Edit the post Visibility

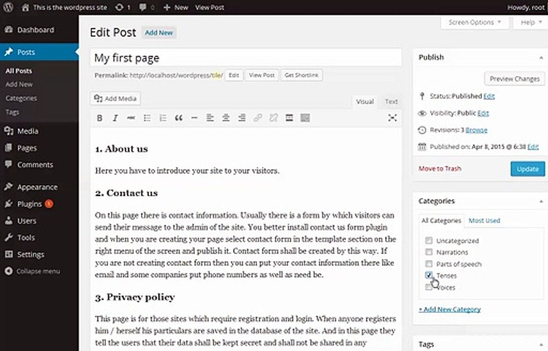pyautogui.click(x=483, y=113)
